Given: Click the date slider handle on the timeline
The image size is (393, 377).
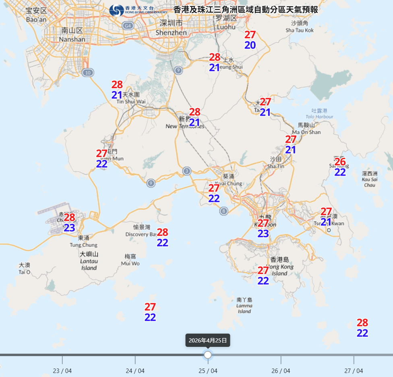Looking at the screenshot, I should (207, 355).
